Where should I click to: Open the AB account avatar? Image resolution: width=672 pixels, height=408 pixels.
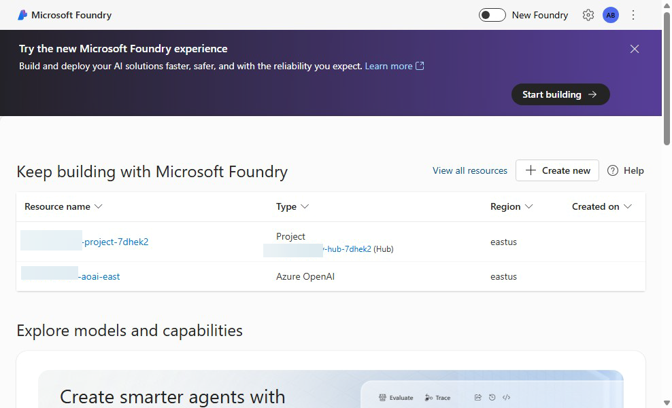coord(610,15)
